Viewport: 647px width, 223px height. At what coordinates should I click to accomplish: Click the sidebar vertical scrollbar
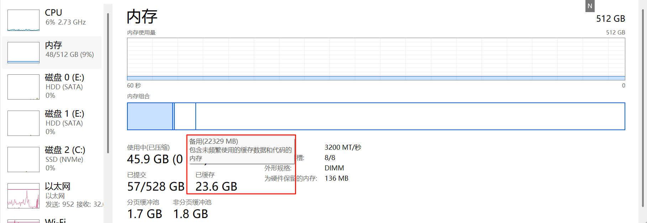click(108, 83)
